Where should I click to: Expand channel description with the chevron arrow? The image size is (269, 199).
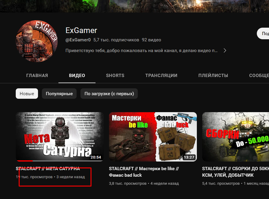click(225, 51)
